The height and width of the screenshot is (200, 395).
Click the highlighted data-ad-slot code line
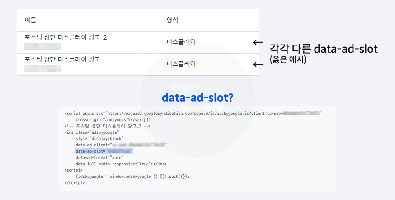coord(104,151)
